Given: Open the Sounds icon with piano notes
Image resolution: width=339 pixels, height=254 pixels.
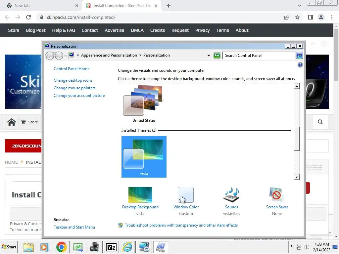Looking at the screenshot, I should click(231, 194).
